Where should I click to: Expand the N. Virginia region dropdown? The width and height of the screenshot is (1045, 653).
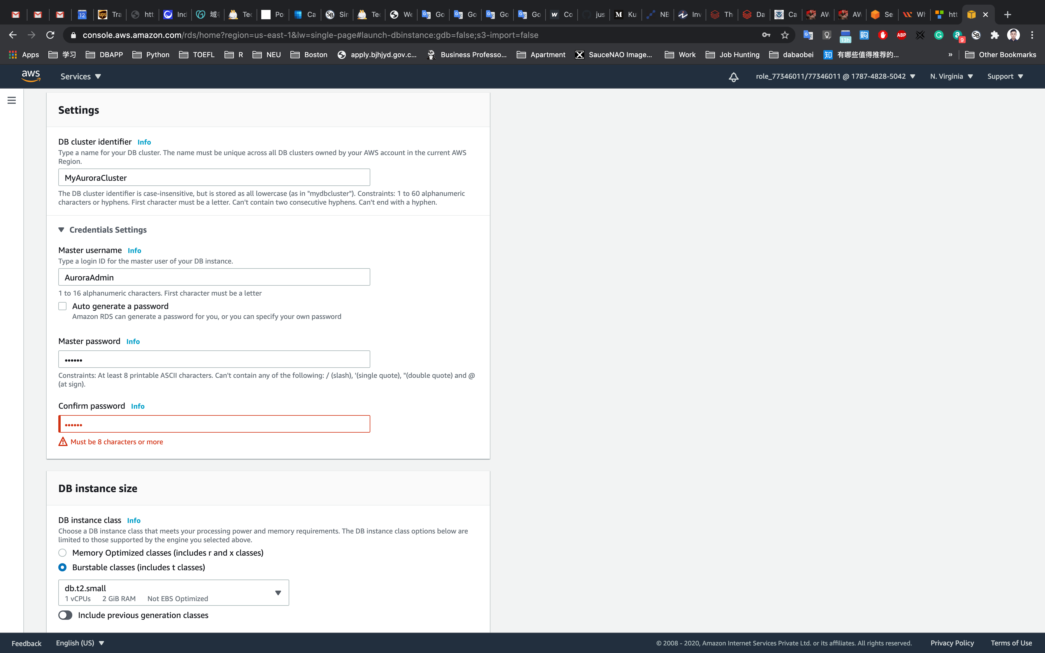[x=951, y=76]
